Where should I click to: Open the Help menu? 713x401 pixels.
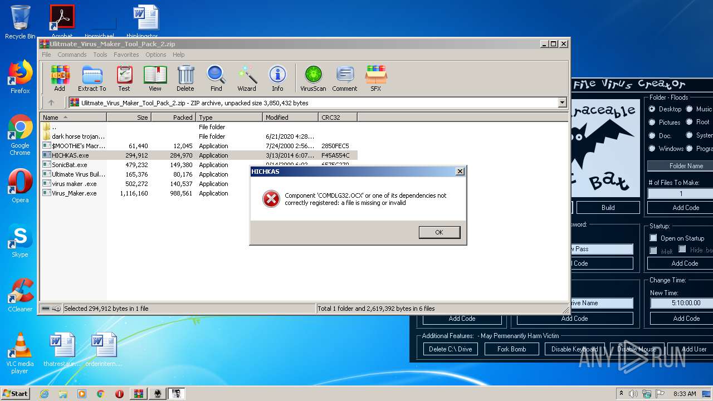[x=178, y=55]
